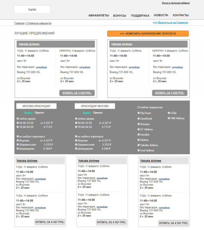Screen dimensions: 204x230
Task: Select the 'любой перевозчик' option
Action: pyautogui.click(x=150, y=107)
